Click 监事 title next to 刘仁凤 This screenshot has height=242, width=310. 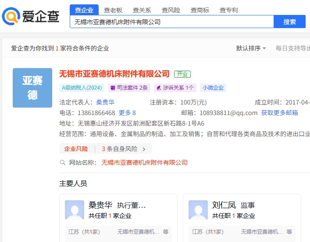pos(248,205)
